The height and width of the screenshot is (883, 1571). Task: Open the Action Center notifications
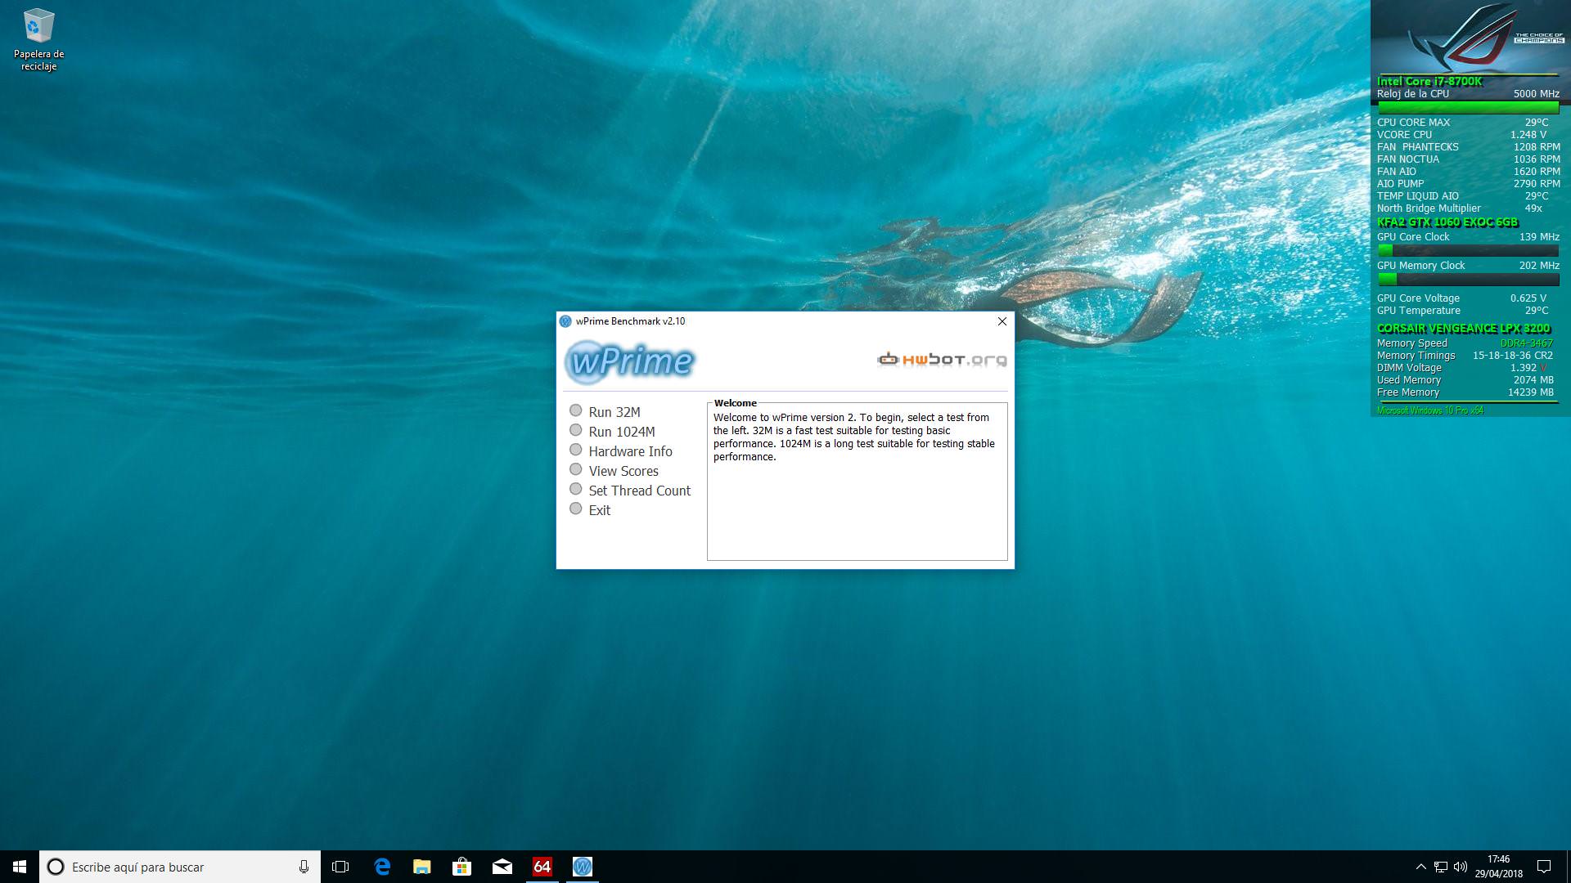1544,867
